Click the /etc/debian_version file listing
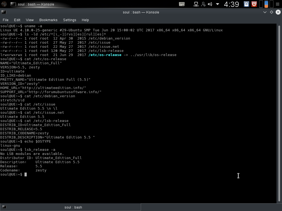The image size is (282, 211). 65,38
